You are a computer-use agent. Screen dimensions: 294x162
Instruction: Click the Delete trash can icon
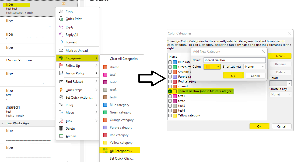61,128
